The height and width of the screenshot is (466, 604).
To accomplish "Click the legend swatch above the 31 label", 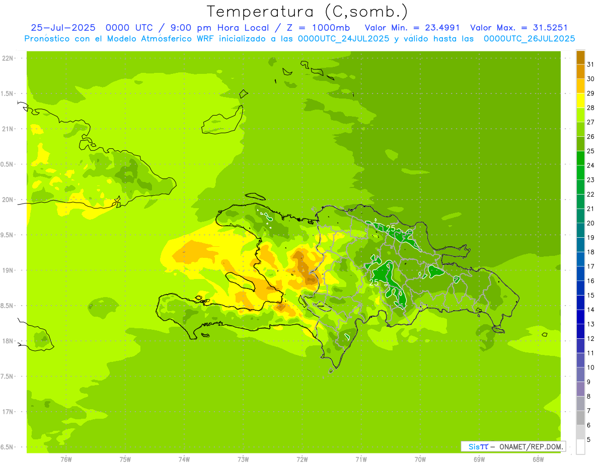I will pos(580,57).
